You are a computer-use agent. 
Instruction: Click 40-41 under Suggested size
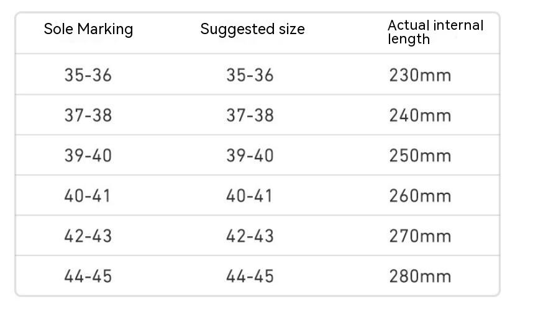click(250, 196)
